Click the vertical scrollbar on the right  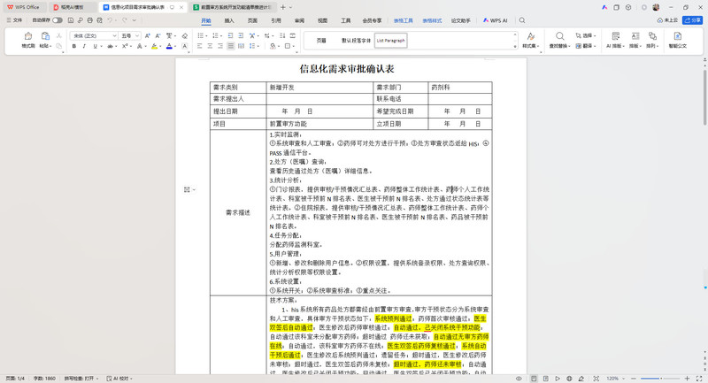point(704,97)
